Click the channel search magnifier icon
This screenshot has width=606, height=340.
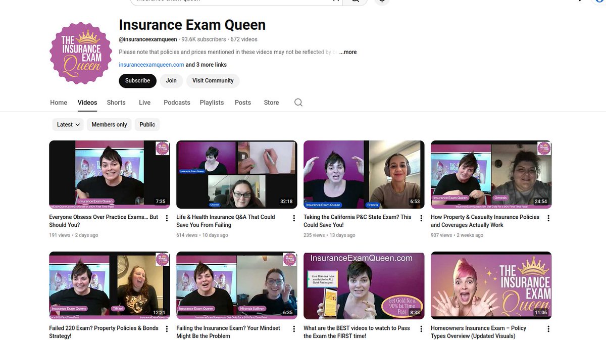tap(298, 103)
